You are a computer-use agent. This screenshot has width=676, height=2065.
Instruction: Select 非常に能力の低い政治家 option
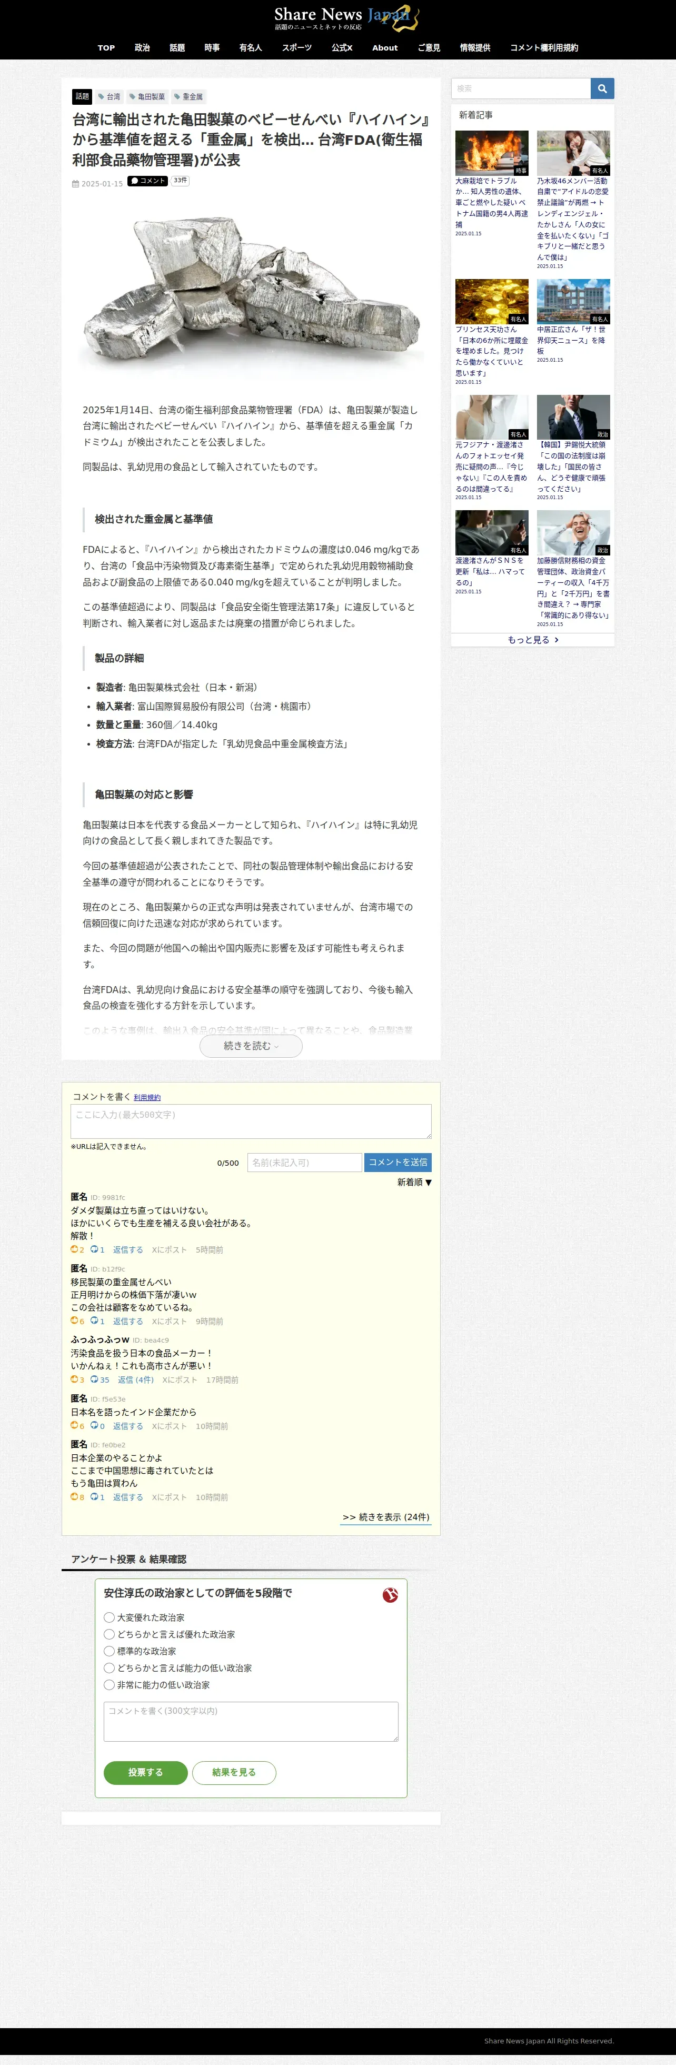(x=109, y=1684)
